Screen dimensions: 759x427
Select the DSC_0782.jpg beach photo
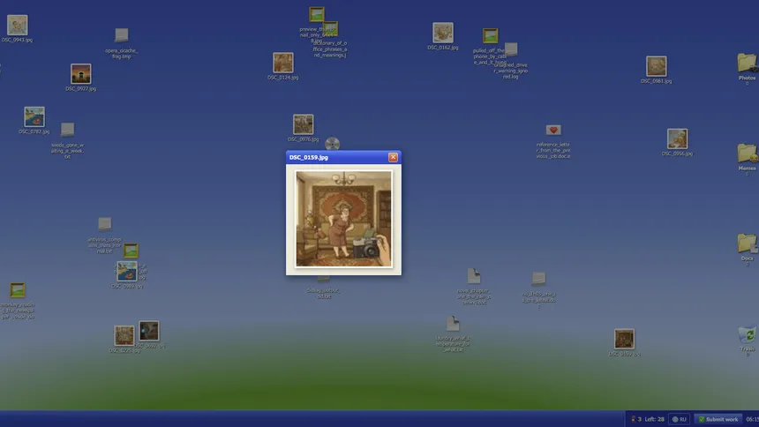click(34, 116)
